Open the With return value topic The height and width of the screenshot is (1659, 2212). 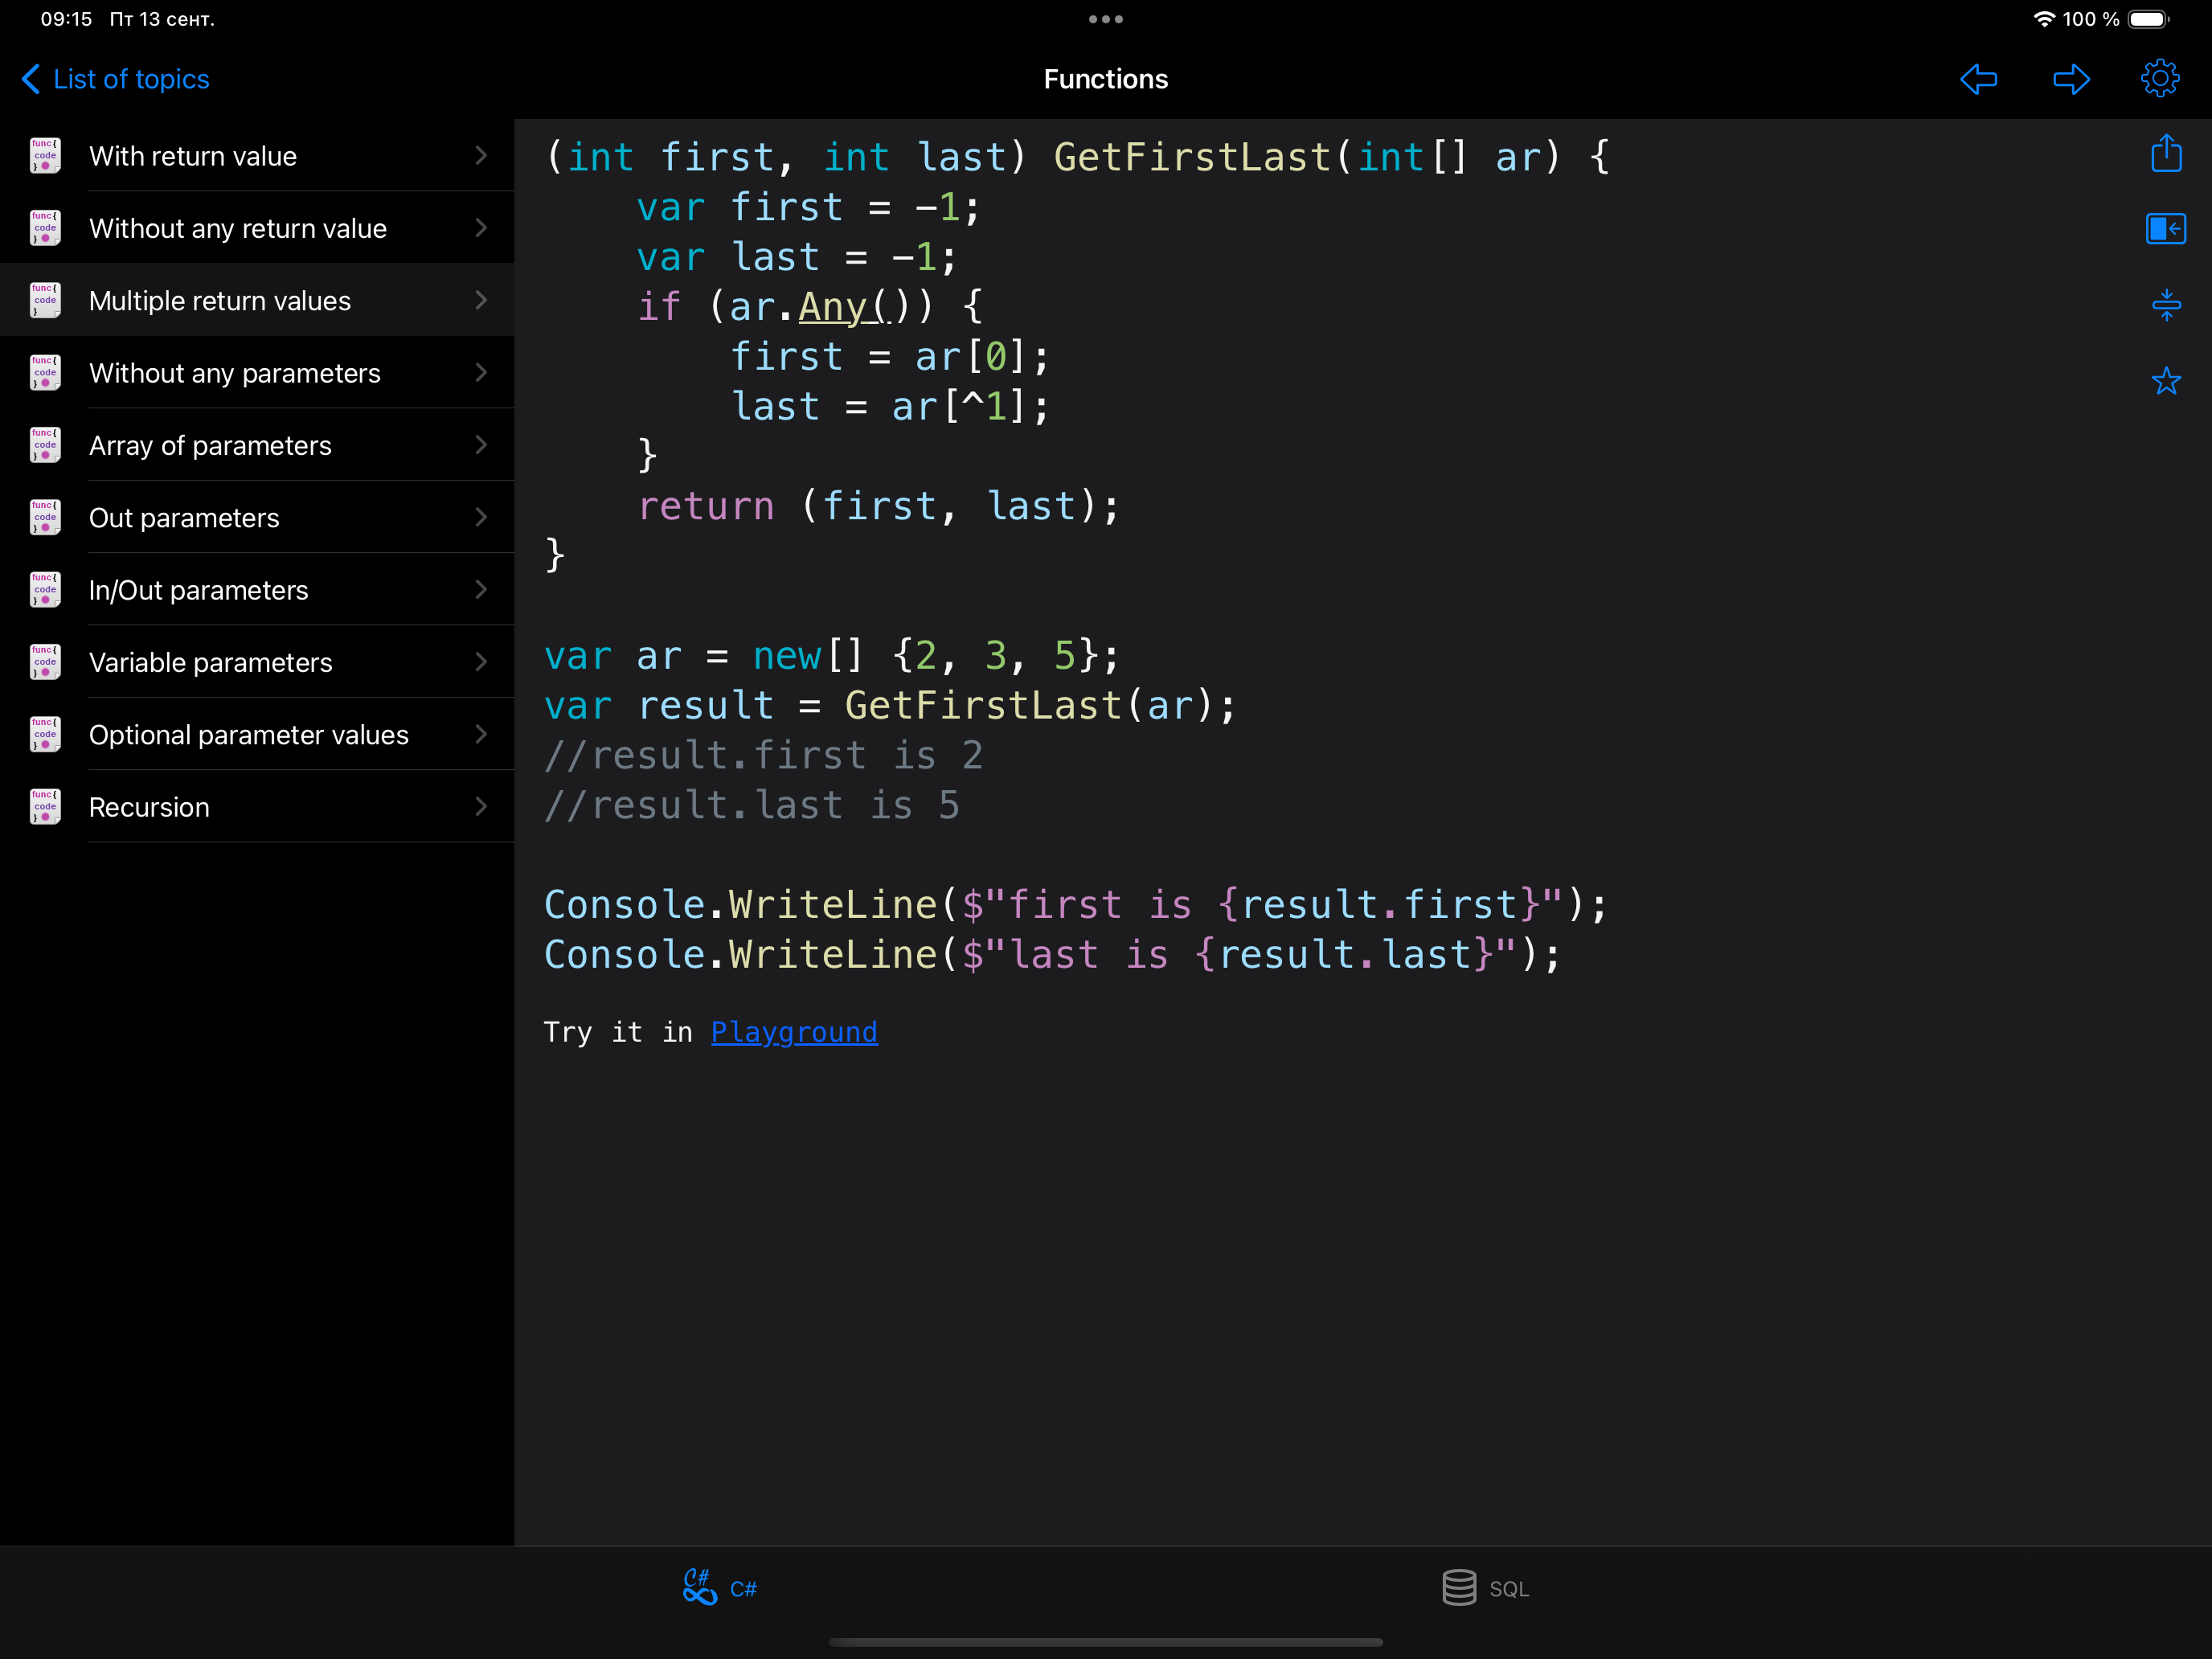(257, 155)
